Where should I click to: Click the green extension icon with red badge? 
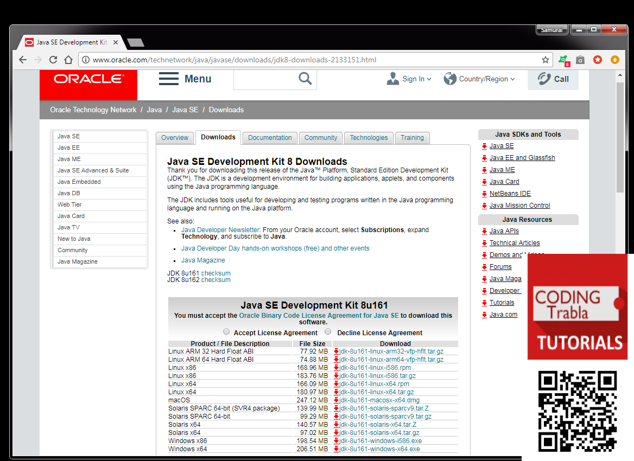563,61
